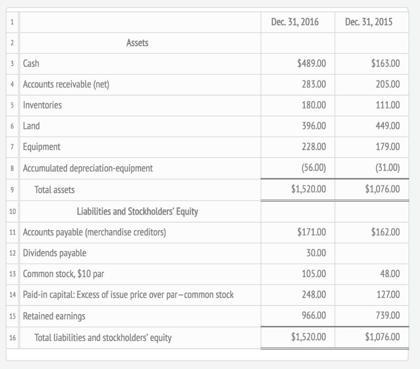Click the Total liabilities and stockholders' equity label
The image size is (420, 369).
[103, 338]
